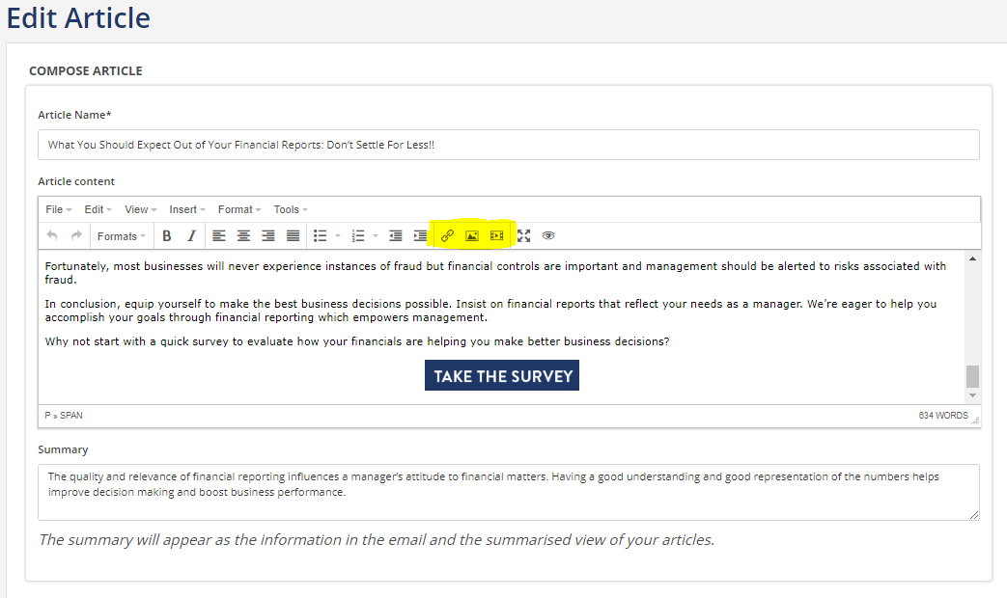Click the editor scrollbar up arrow
Screen dimensions: 1007x598
[x=972, y=258]
